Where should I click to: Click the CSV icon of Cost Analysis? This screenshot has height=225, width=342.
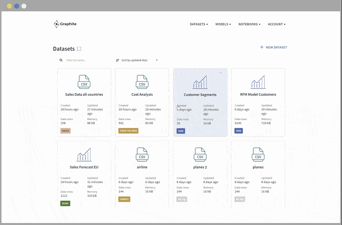142,82
